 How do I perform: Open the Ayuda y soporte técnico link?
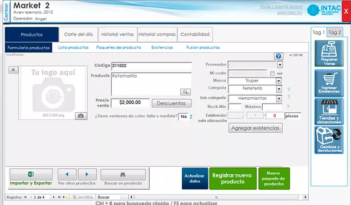click(x=281, y=7)
